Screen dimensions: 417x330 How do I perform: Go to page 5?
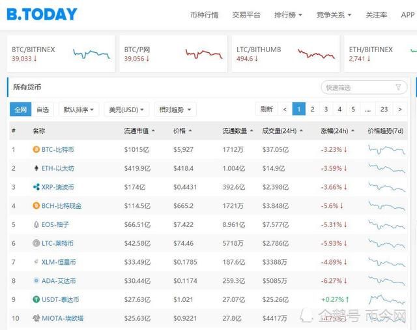[353, 109]
